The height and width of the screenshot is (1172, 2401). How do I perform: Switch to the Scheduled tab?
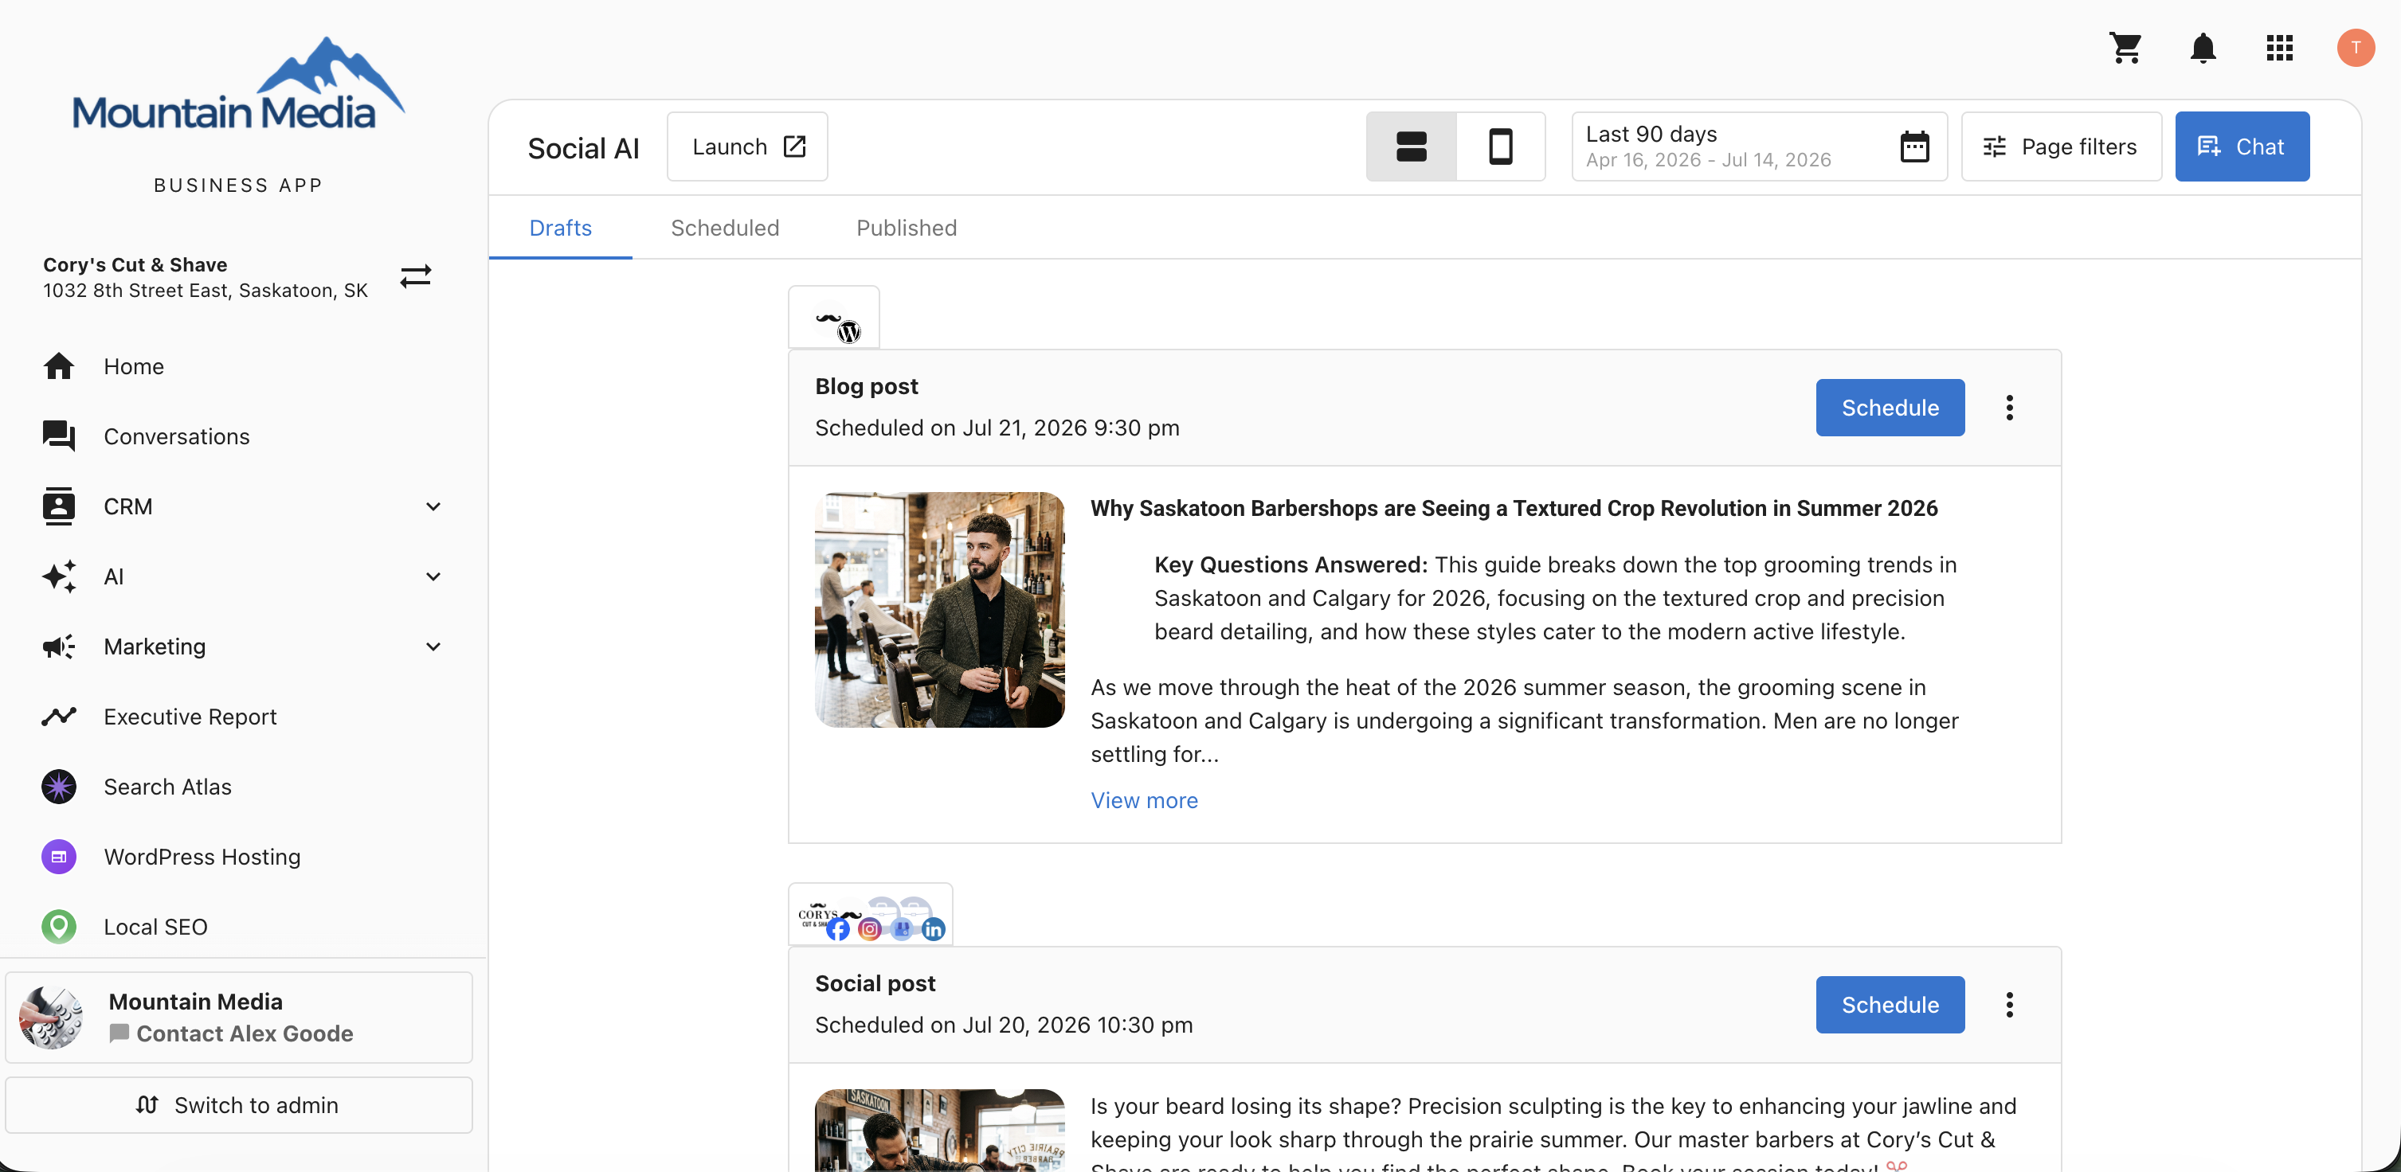(725, 229)
